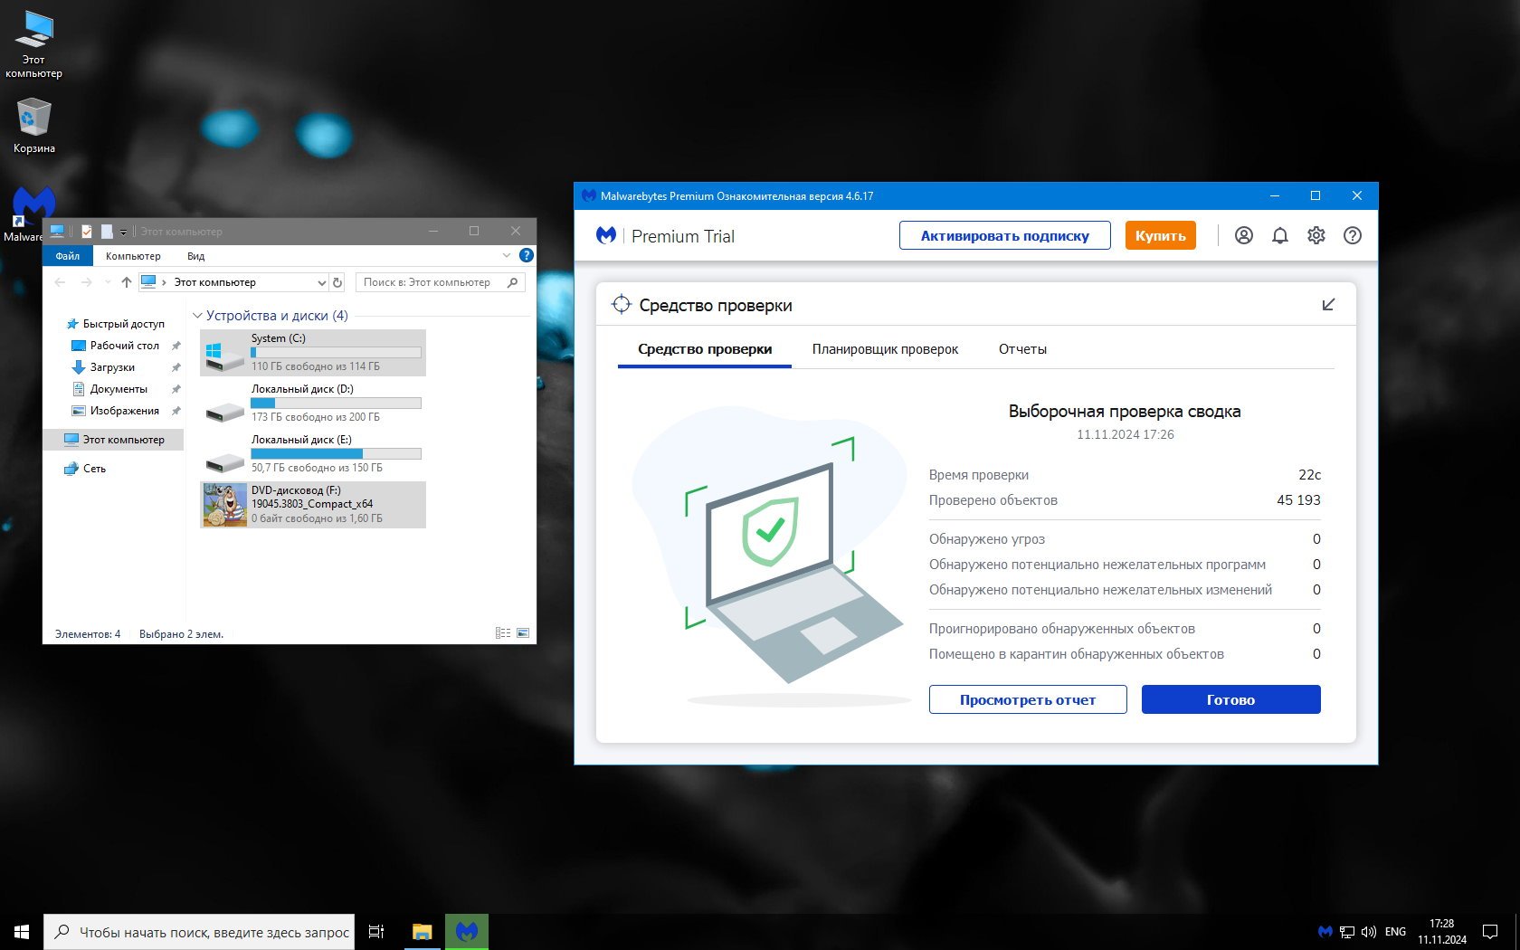Click the address bar breadcrumb chevron
The height and width of the screenshot is (950, 1520).
tap(164, 282)
